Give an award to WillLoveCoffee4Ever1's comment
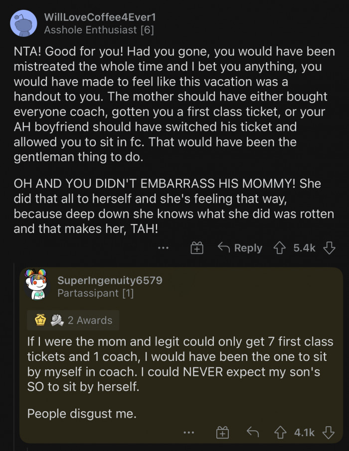Viewport: 349px width, 451px height. (197, 248)
